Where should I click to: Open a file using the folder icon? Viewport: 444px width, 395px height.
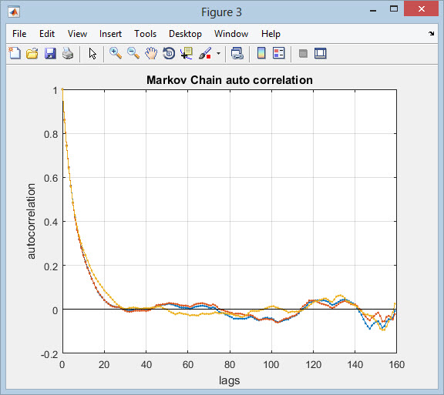point(32,53)
